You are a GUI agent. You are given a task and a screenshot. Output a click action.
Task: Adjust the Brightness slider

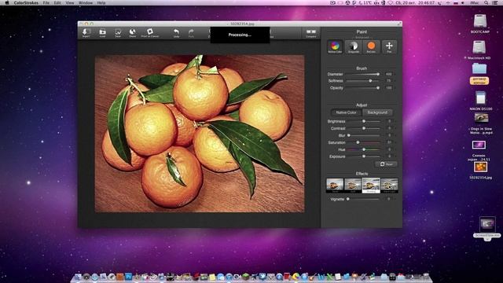point(364,121)
